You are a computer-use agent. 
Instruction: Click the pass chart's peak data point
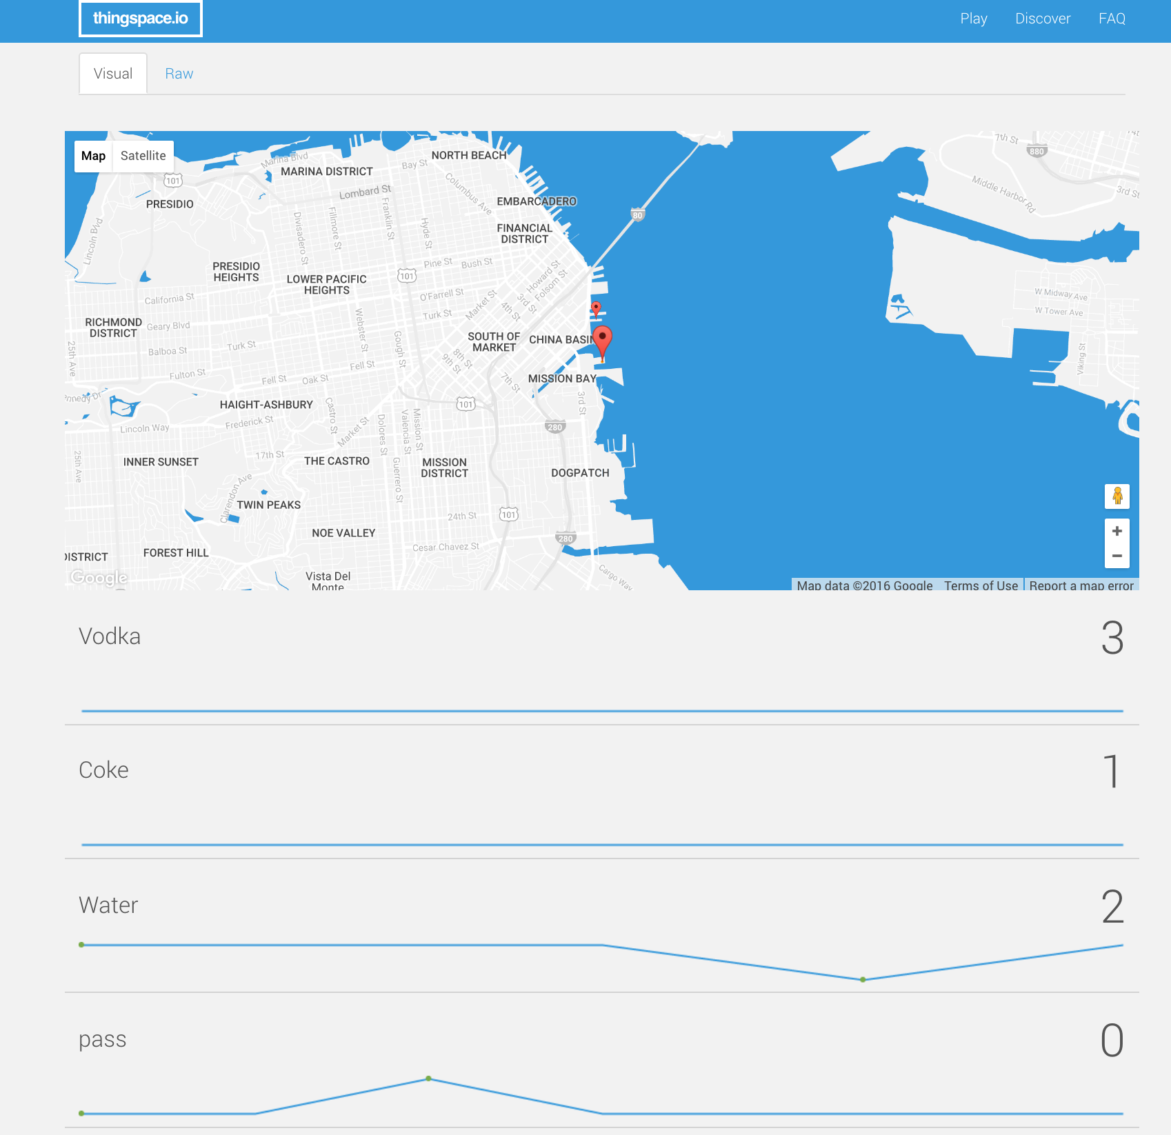click(x=428, y=1078)
